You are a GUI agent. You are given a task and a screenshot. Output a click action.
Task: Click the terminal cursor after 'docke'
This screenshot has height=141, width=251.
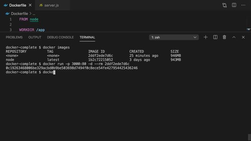coord(54,72)
